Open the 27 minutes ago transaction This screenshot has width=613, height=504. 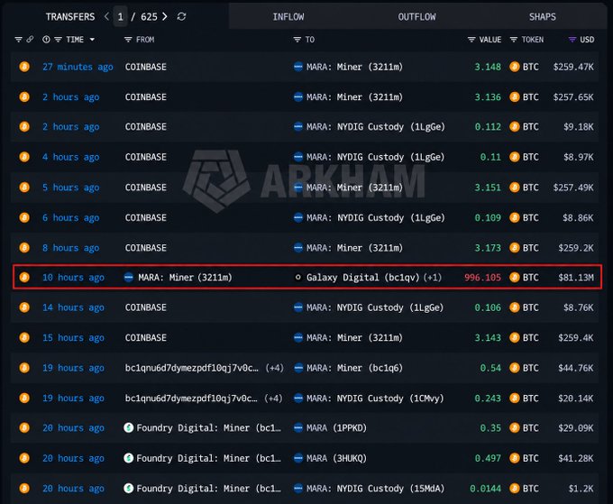pos(78,67)
